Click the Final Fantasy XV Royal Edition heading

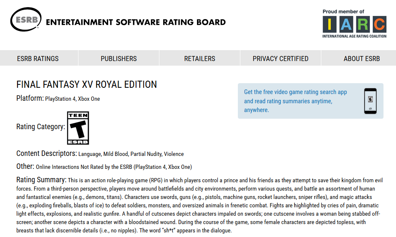pyautogui.click(x=87, y=84)
